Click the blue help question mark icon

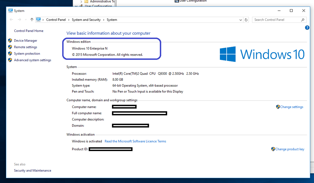point(307,28)
